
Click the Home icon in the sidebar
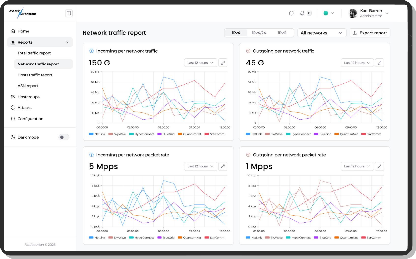[x=13, y=31]
